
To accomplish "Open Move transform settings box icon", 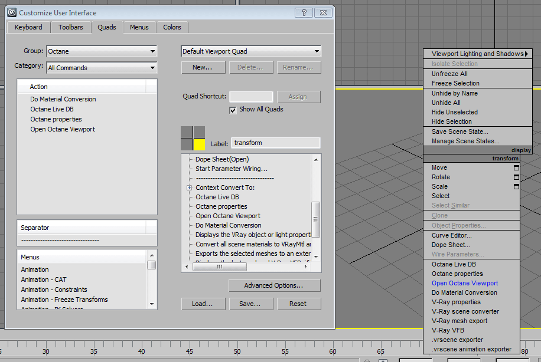I will tap(516, 168).
